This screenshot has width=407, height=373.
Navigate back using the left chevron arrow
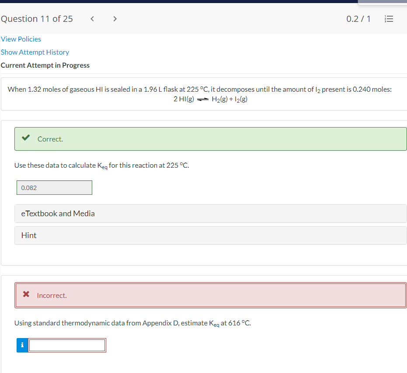click(x=92, y=19)
